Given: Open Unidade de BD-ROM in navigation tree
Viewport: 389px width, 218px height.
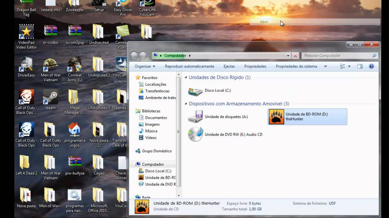Looking at the screenshot, I should tap(157, 178).
